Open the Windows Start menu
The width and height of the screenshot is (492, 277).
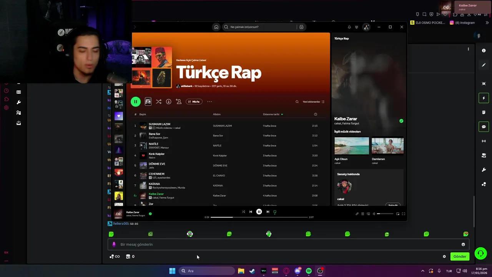click(x=172, y=271)
